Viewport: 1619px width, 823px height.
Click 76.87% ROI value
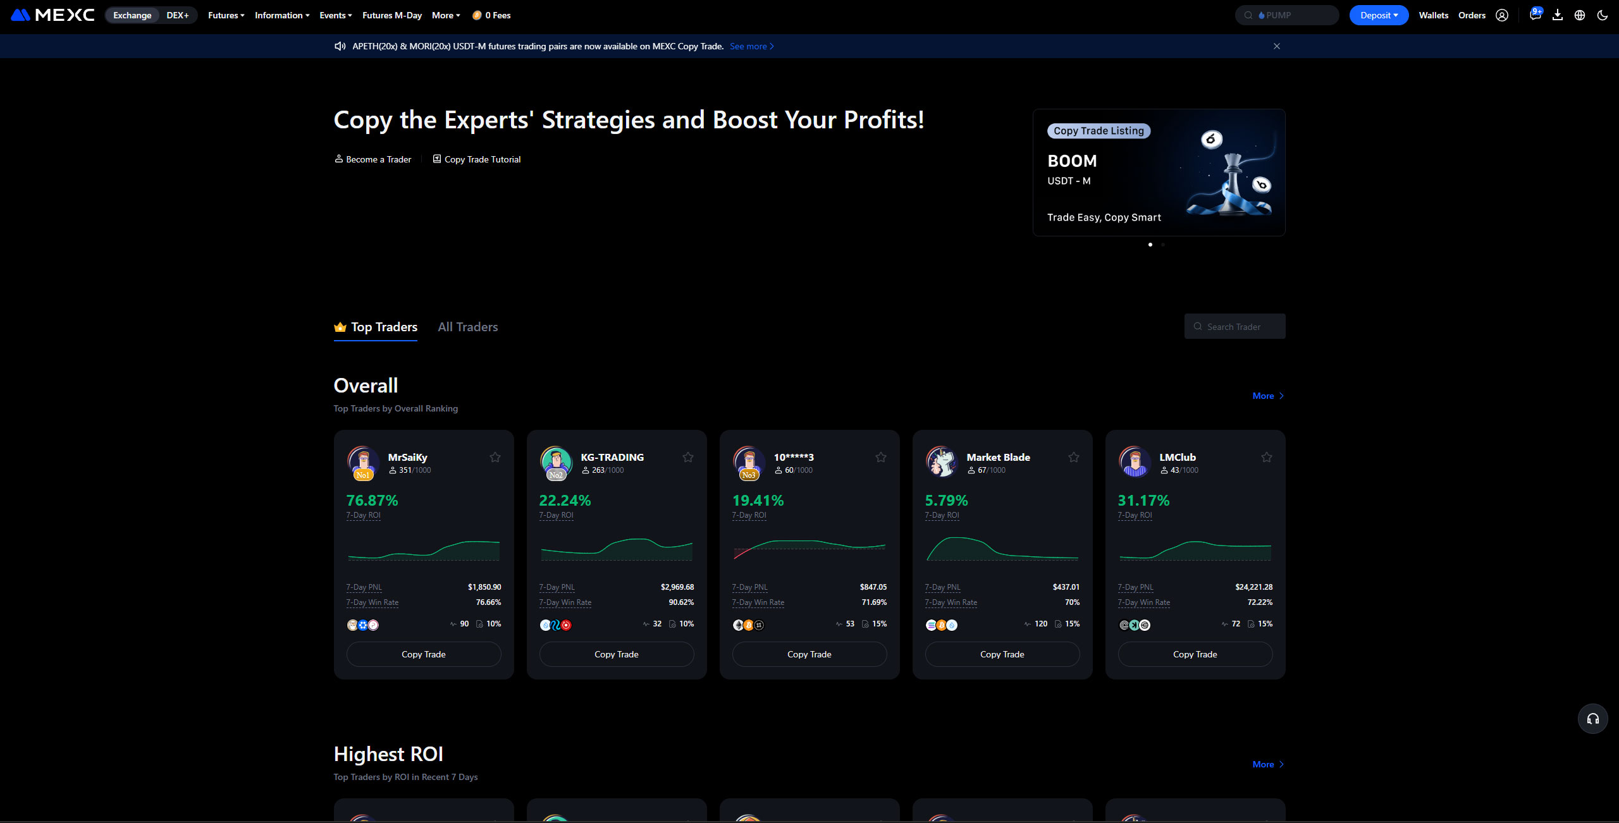click(x=372, y=501)
